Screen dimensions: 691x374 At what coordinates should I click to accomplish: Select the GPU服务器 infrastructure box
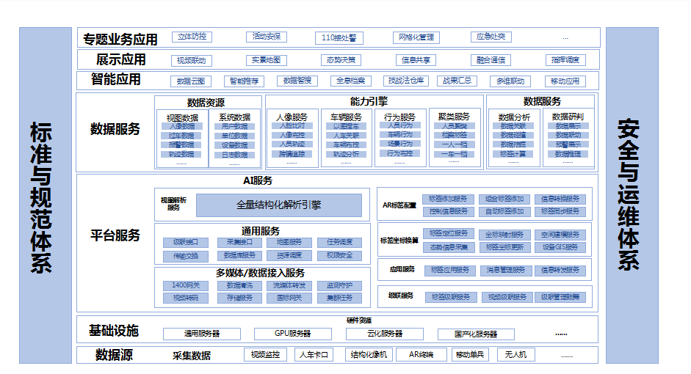(292, 334)
